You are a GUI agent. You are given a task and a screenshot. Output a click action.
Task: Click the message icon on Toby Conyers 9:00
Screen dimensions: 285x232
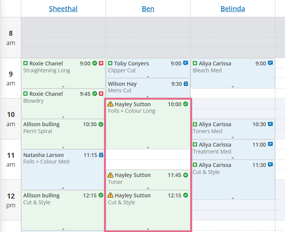(186, 63)
